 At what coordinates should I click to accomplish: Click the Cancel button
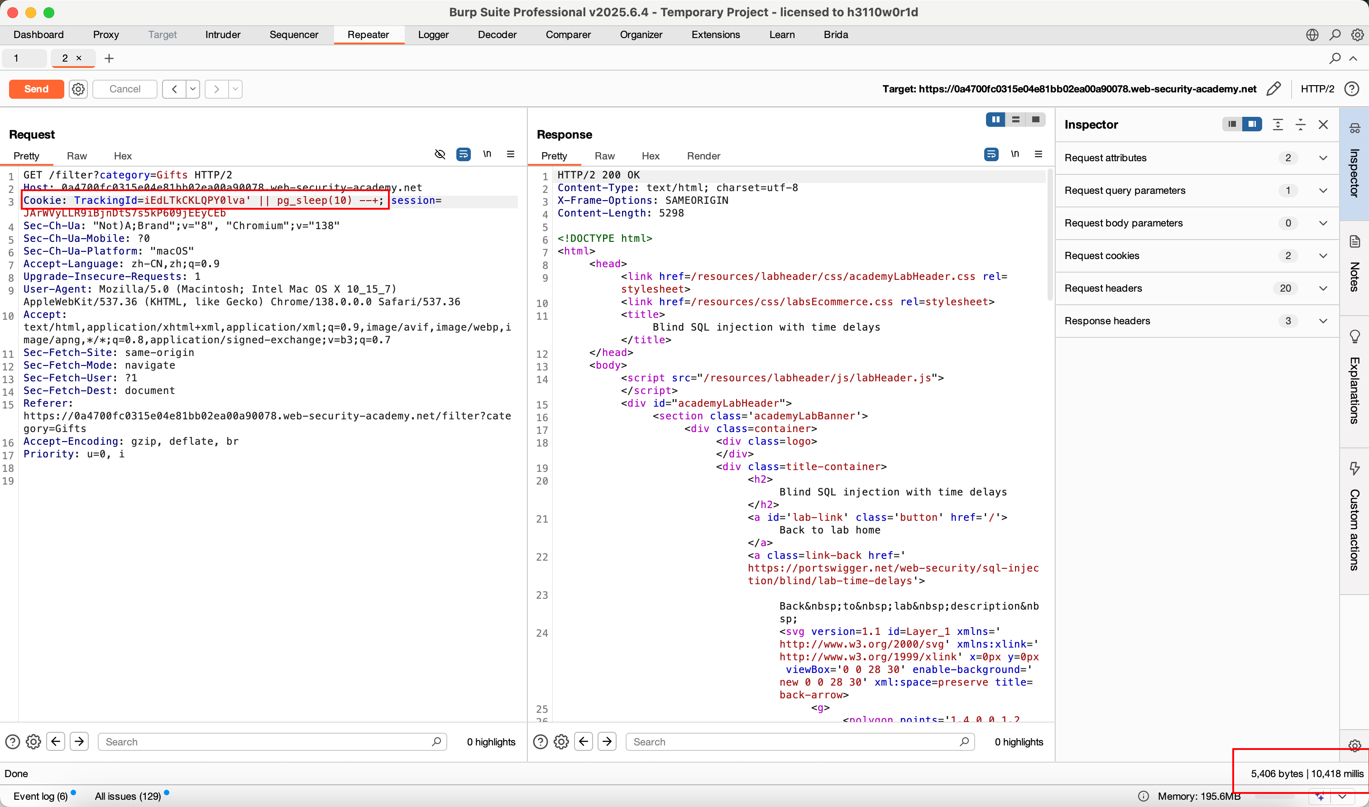click(x=125, y=89)
